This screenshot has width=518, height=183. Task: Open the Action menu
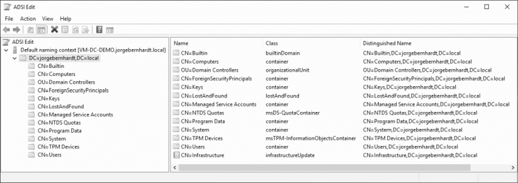pos(28,19)
